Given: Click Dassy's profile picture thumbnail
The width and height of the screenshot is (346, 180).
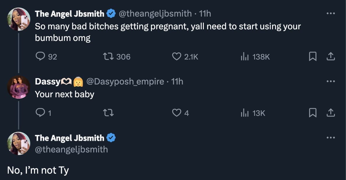Looking at the screenshot, I should pyautogui.click(x=19, y=87).
